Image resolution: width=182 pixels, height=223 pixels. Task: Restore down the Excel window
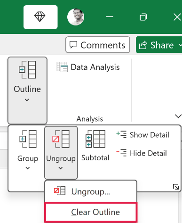(143, 17)
